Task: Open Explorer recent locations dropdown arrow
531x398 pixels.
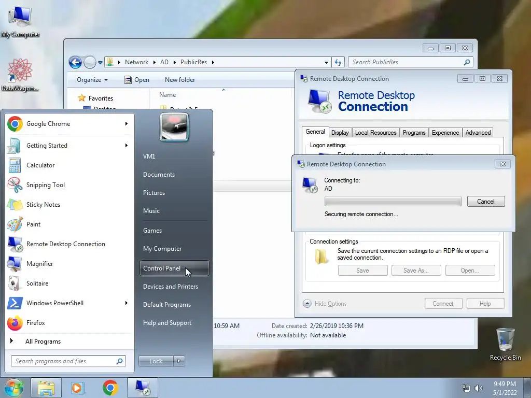Action: (x=100, y=63)
